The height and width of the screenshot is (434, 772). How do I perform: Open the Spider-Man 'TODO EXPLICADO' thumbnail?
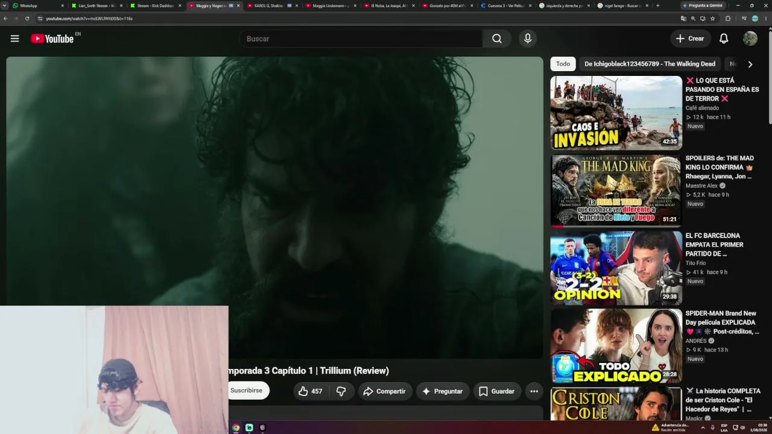[x=616, y=346]
